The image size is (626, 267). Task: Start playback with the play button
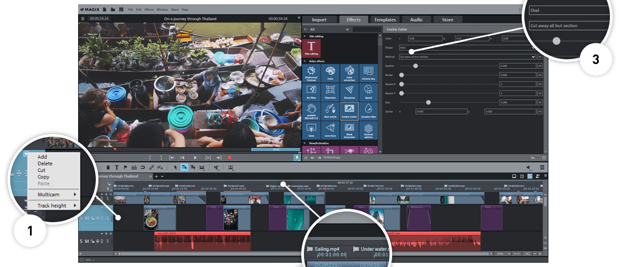click(195, 158)
